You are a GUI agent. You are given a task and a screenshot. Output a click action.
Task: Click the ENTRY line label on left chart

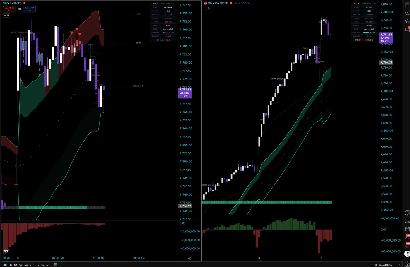139,43
